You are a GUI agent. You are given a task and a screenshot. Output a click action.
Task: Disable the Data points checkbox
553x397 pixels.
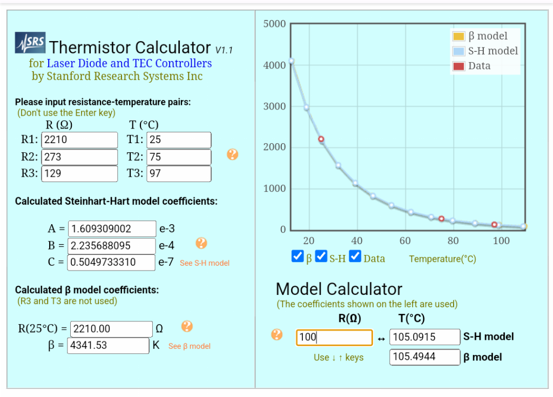355,257
